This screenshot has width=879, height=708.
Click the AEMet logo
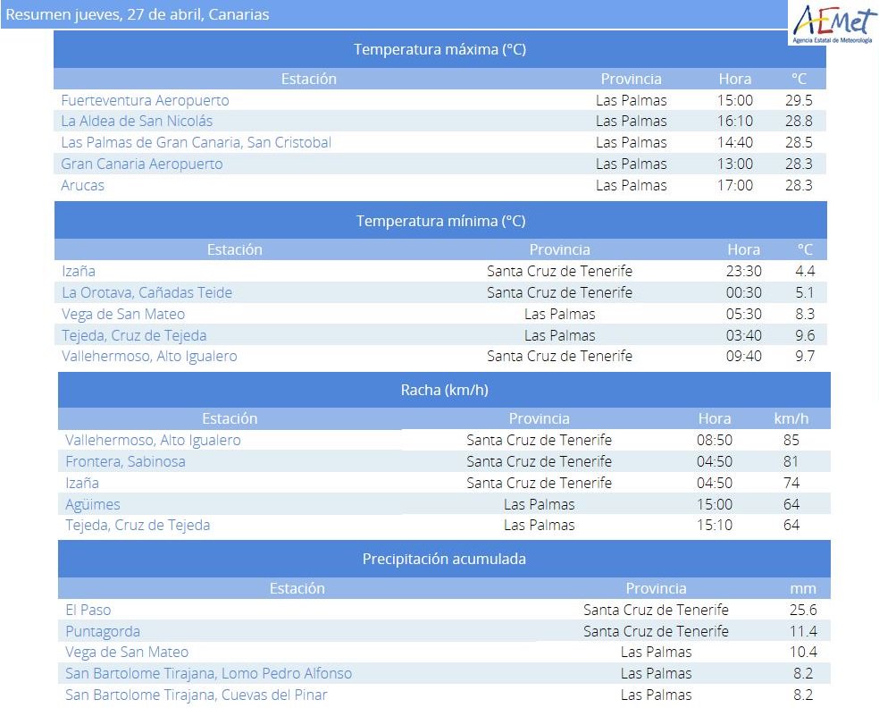pyautogui.click(x=833, y=23)
